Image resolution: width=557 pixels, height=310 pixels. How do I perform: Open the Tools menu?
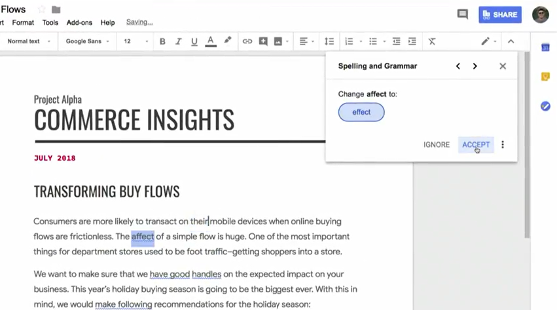50,22
